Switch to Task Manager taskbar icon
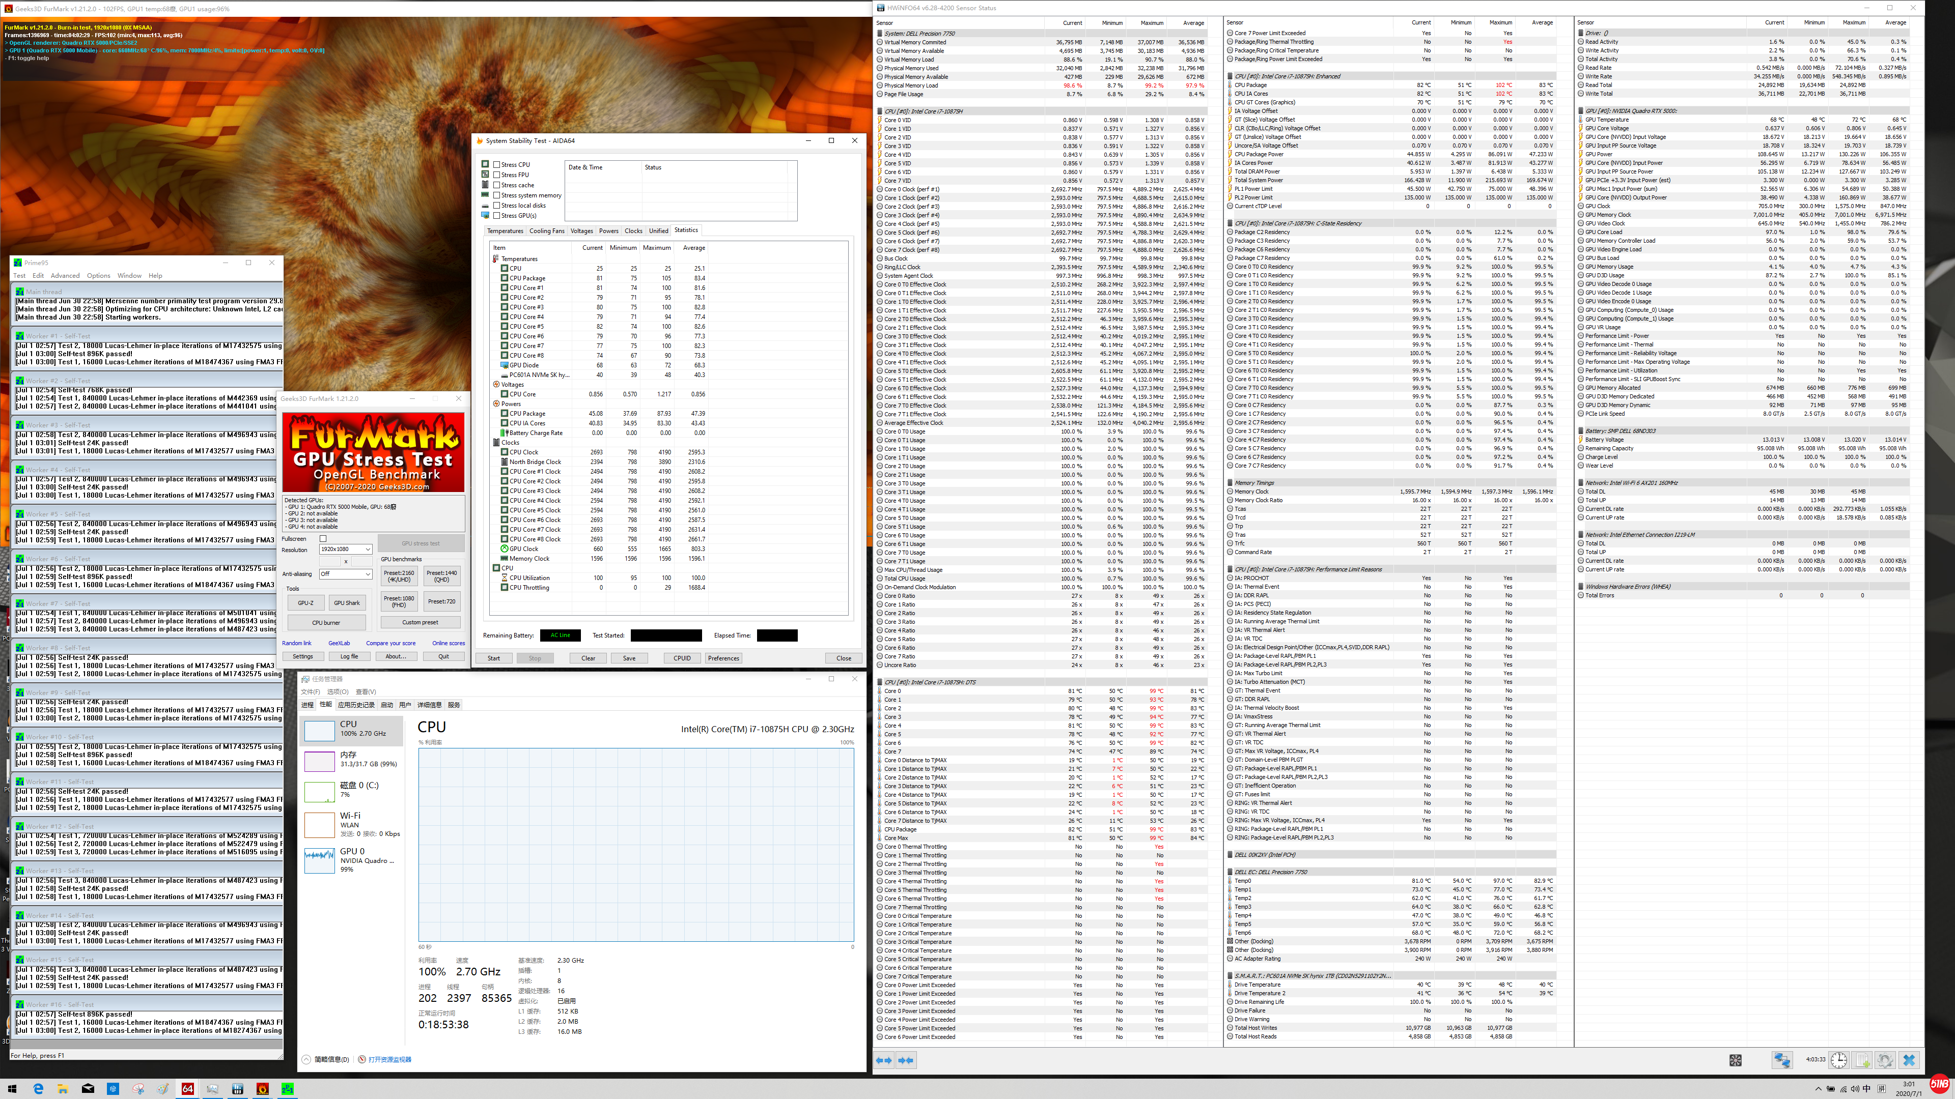The height and width of the screenshot is (1099, 1955). [212, 1089]
